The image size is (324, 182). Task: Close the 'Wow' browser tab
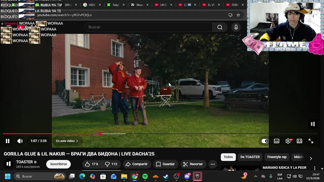147,5
